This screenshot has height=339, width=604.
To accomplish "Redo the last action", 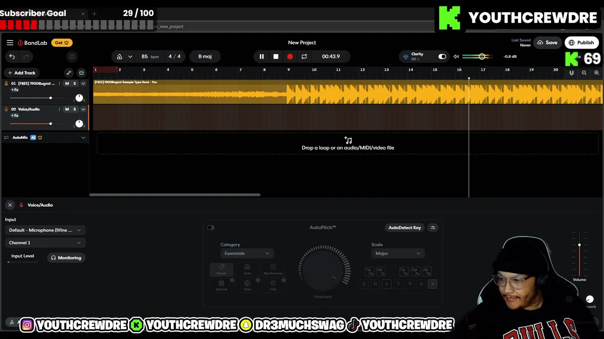I will click(x=26, y=56).
